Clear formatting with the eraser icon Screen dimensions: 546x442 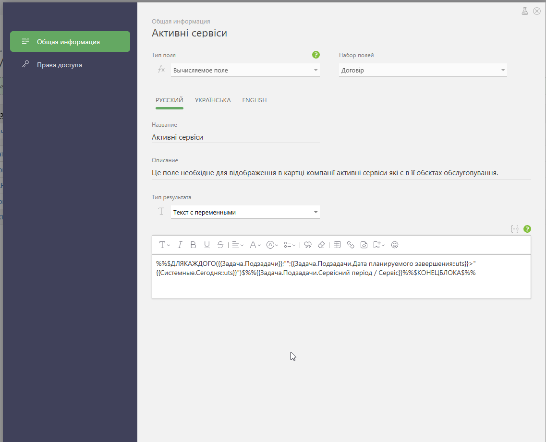321,245
